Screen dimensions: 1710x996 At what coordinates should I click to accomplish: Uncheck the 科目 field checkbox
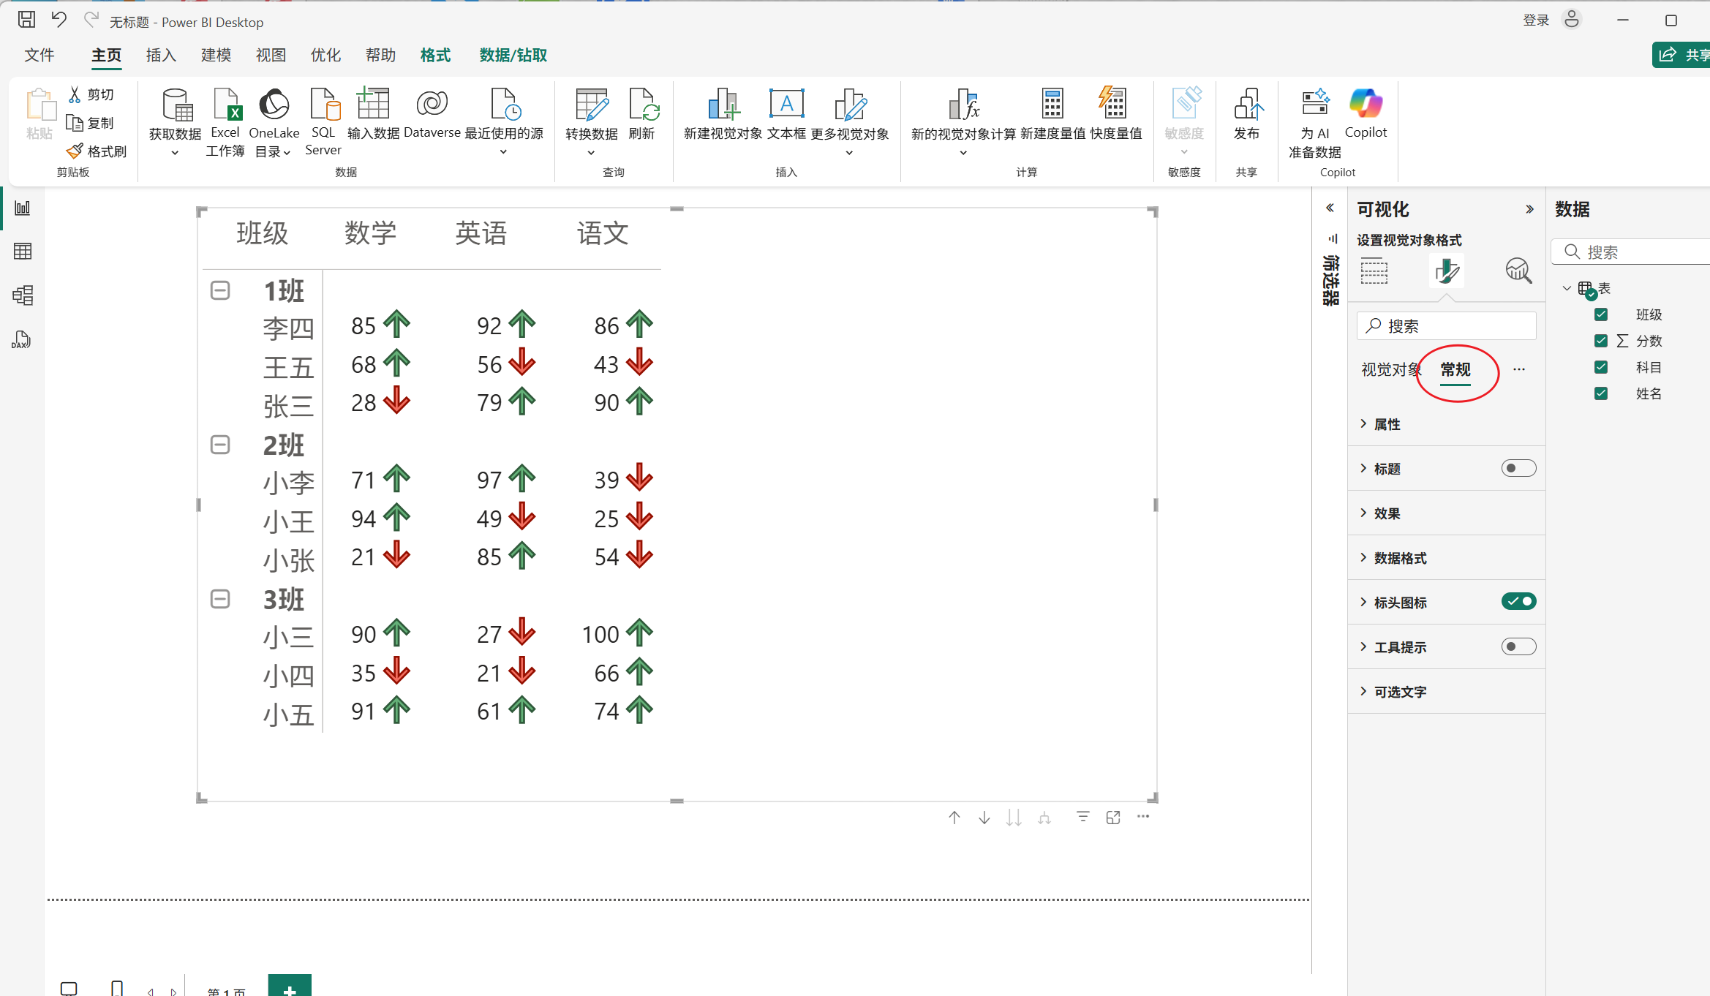(1601, 367)
